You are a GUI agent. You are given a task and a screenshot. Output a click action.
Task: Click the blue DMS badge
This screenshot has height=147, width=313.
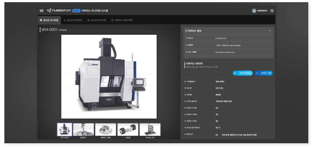coord(76,11)
